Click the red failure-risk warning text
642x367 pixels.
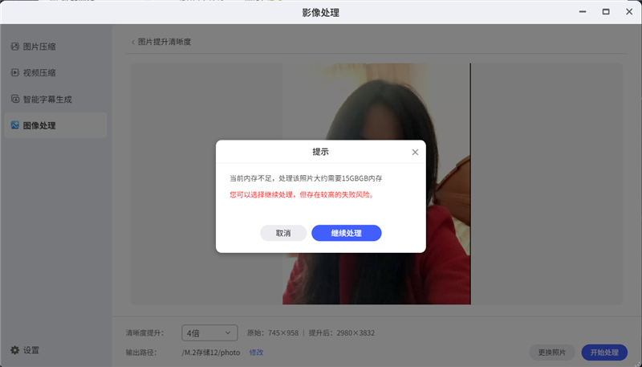(x=302, y=194)
